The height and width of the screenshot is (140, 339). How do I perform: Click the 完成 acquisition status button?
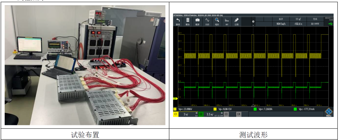[315, 19]
